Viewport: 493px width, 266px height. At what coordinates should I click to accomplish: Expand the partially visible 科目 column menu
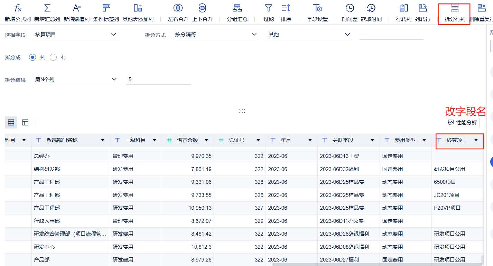(x=24, y=140)
